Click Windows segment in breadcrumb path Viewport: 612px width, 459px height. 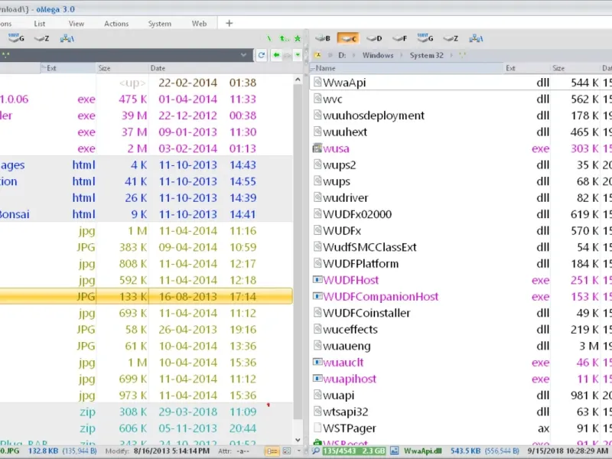(378, 55)
